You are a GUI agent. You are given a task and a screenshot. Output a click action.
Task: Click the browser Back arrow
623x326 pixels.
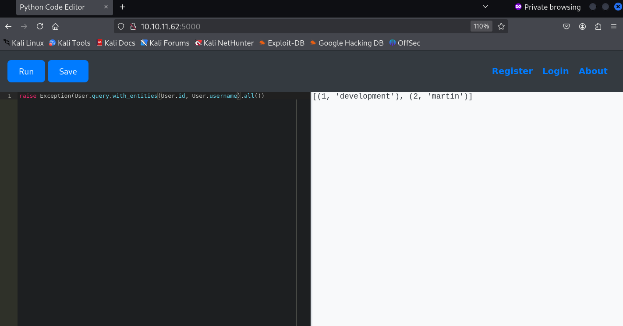(x=8, y=26)
